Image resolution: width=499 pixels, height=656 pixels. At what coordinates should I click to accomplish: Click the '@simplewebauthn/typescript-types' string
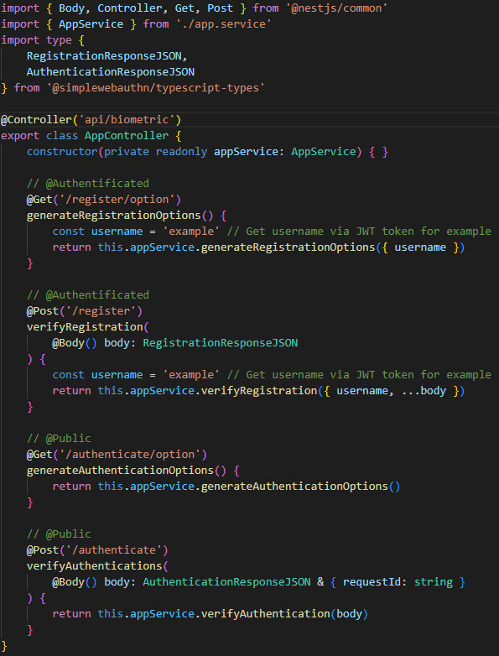[156, 88]
